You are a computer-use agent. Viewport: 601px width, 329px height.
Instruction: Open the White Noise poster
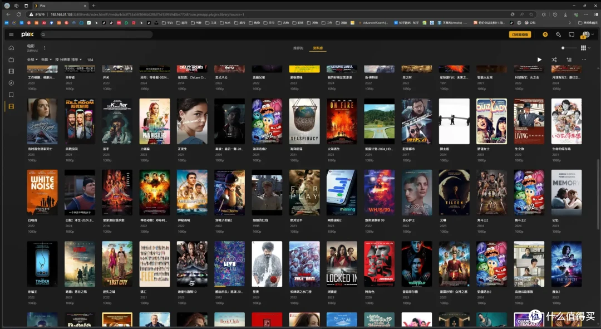tap(42, 193)
